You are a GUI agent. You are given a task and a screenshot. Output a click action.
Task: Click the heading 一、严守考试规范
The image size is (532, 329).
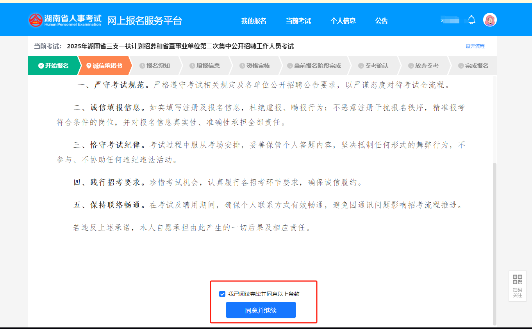113,85
